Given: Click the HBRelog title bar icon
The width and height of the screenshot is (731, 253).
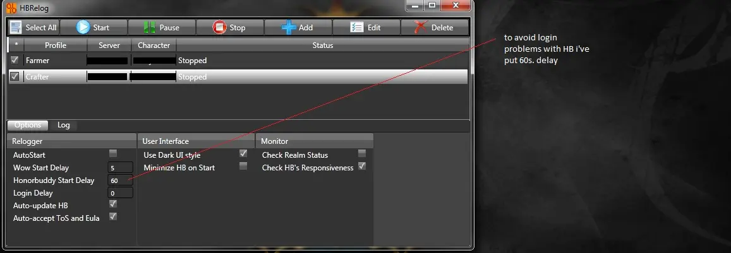Looking at the screenshot, I should coord(11,8).
